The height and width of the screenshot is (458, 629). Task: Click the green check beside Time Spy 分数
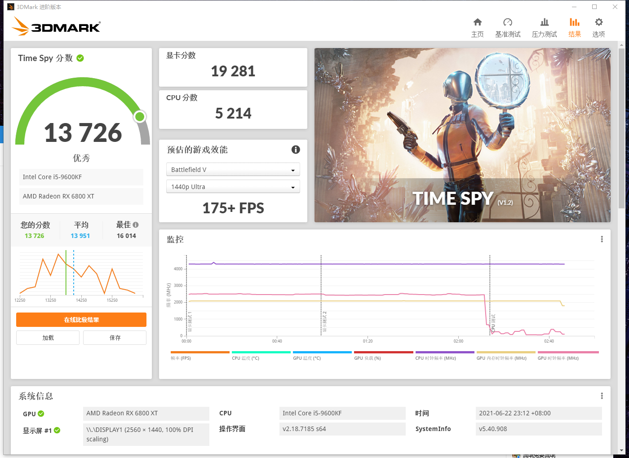click(80, 58)
